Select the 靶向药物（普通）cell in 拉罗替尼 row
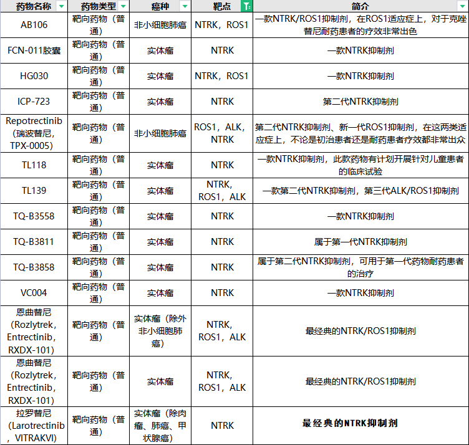469x445 pixels. pyautogui.click(x=99, y=426)
